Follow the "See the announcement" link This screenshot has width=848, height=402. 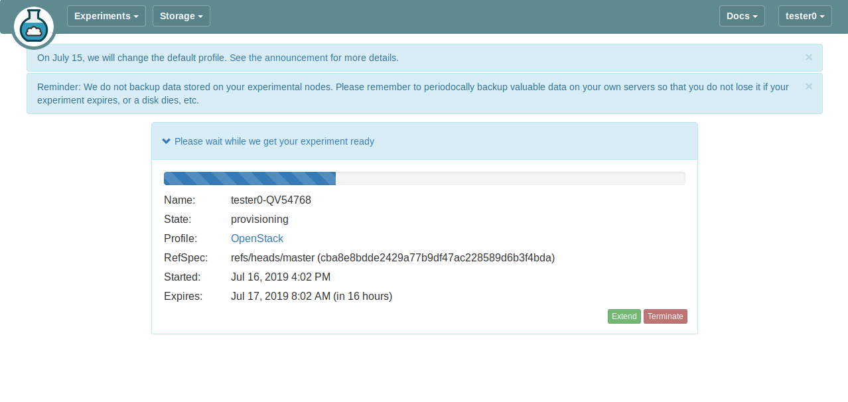[279, 58]
